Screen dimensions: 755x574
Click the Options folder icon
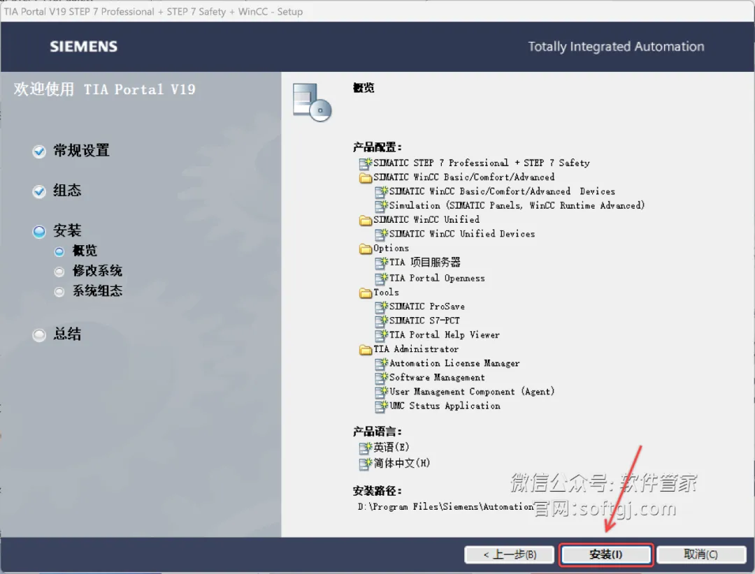tap(366, 249)
